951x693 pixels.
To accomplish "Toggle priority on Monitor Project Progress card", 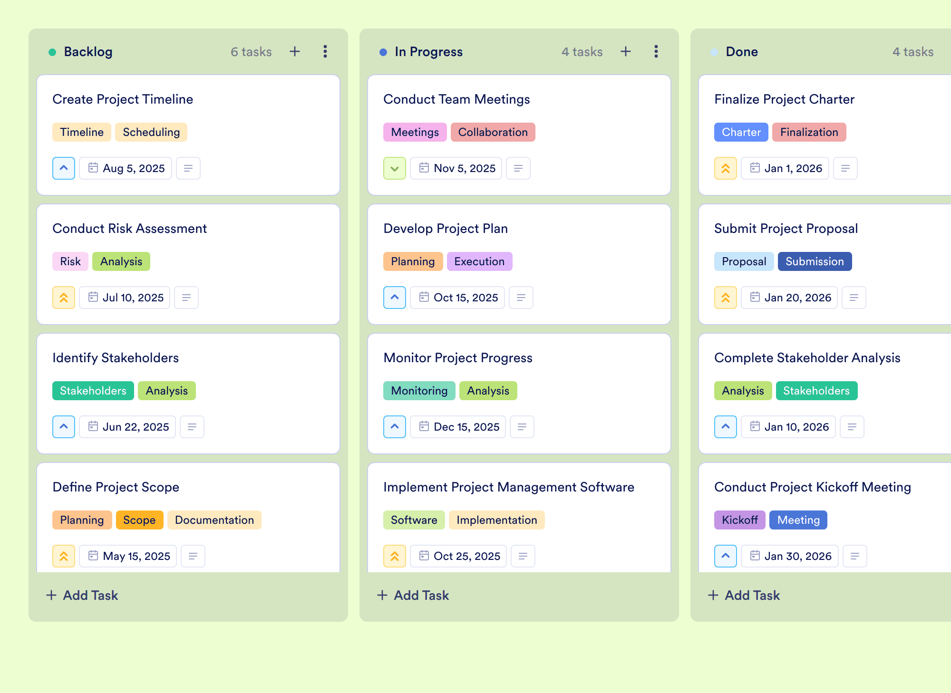I will tap(395, 427).
